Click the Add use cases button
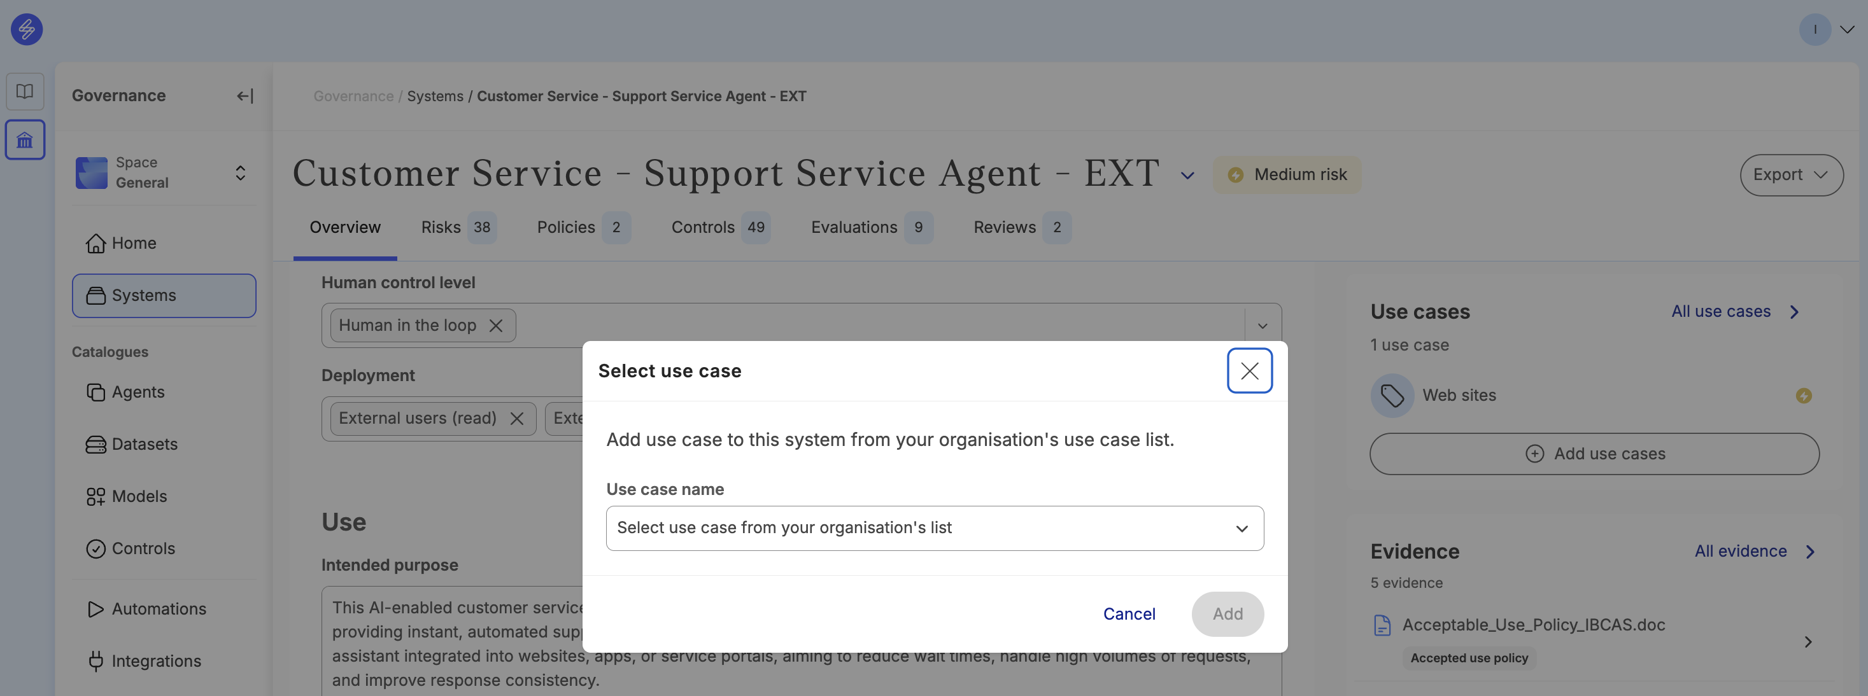 tap(1594, 454)
